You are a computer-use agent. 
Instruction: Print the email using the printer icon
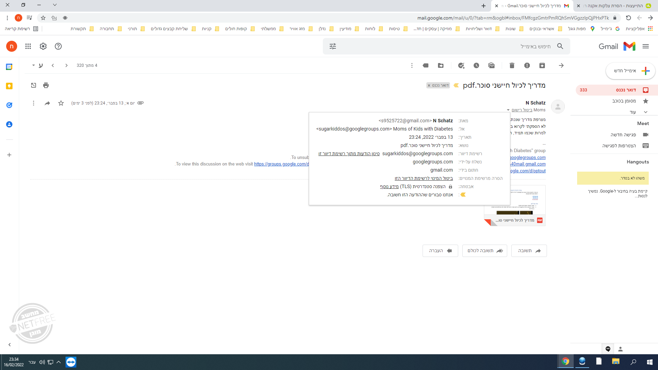click(x=46, y=85)
